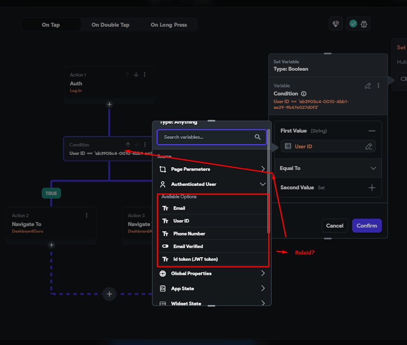
Task: Add an action below Action 1 Auth
Action: tap(109, 104)
